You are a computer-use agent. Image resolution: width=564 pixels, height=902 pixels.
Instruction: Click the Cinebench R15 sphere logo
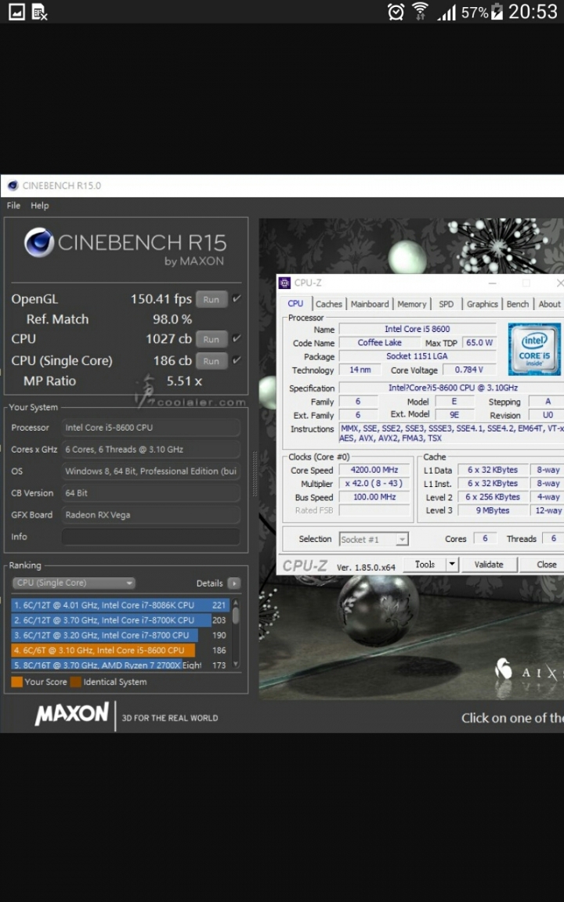coord(39,243)
